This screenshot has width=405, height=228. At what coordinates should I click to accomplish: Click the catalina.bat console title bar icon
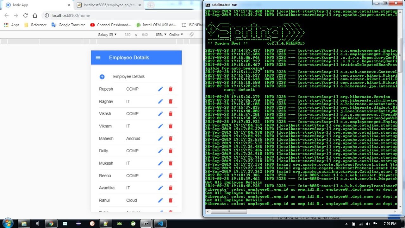coord(208,5)
